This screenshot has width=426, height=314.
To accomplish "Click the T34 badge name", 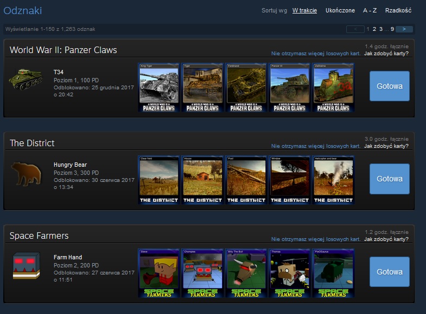I will tap(59, 72).
